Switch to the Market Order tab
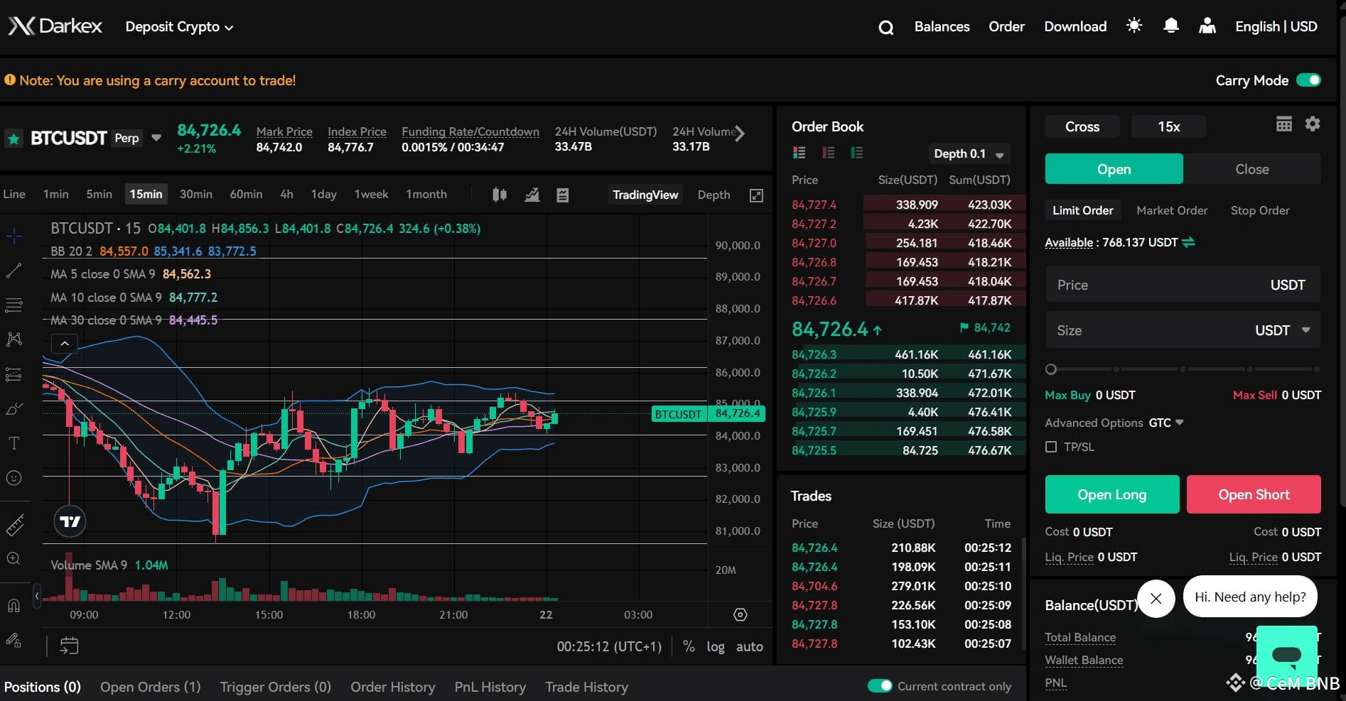1346x701 pixels. [1172, 210]
